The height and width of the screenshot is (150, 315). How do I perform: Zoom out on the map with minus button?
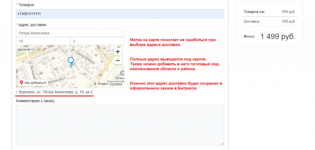[118, 61]
